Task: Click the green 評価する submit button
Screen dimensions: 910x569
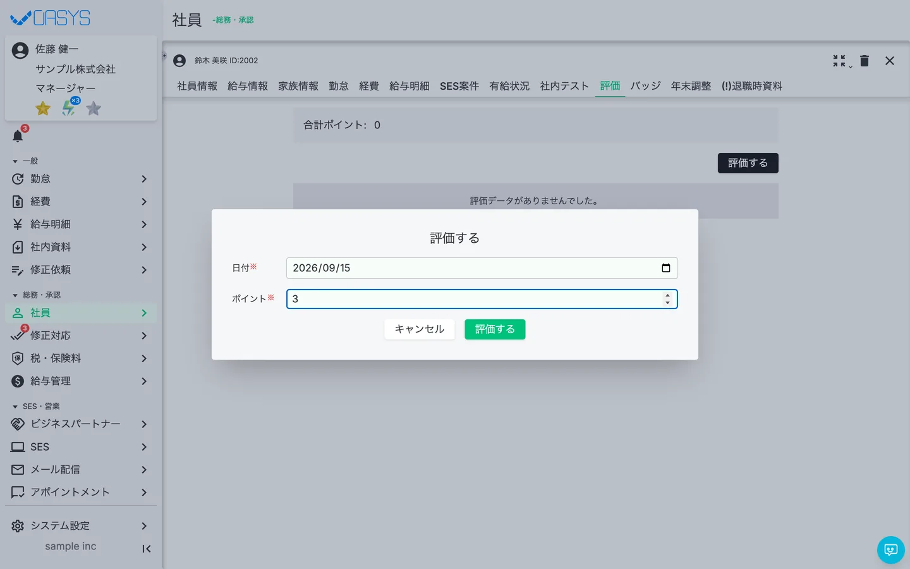Action: click(x=495, y=329)
